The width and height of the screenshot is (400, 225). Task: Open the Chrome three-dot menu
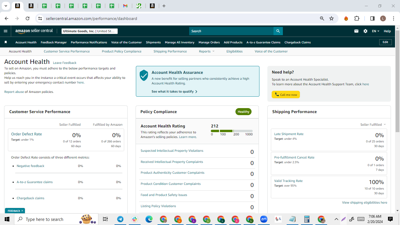[x=394, y=18]
